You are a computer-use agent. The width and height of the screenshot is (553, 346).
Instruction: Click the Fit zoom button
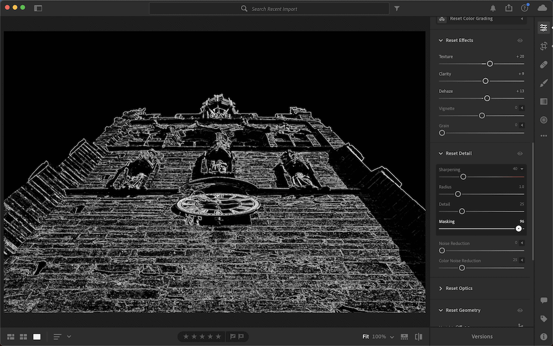click(x=366, y=337)
